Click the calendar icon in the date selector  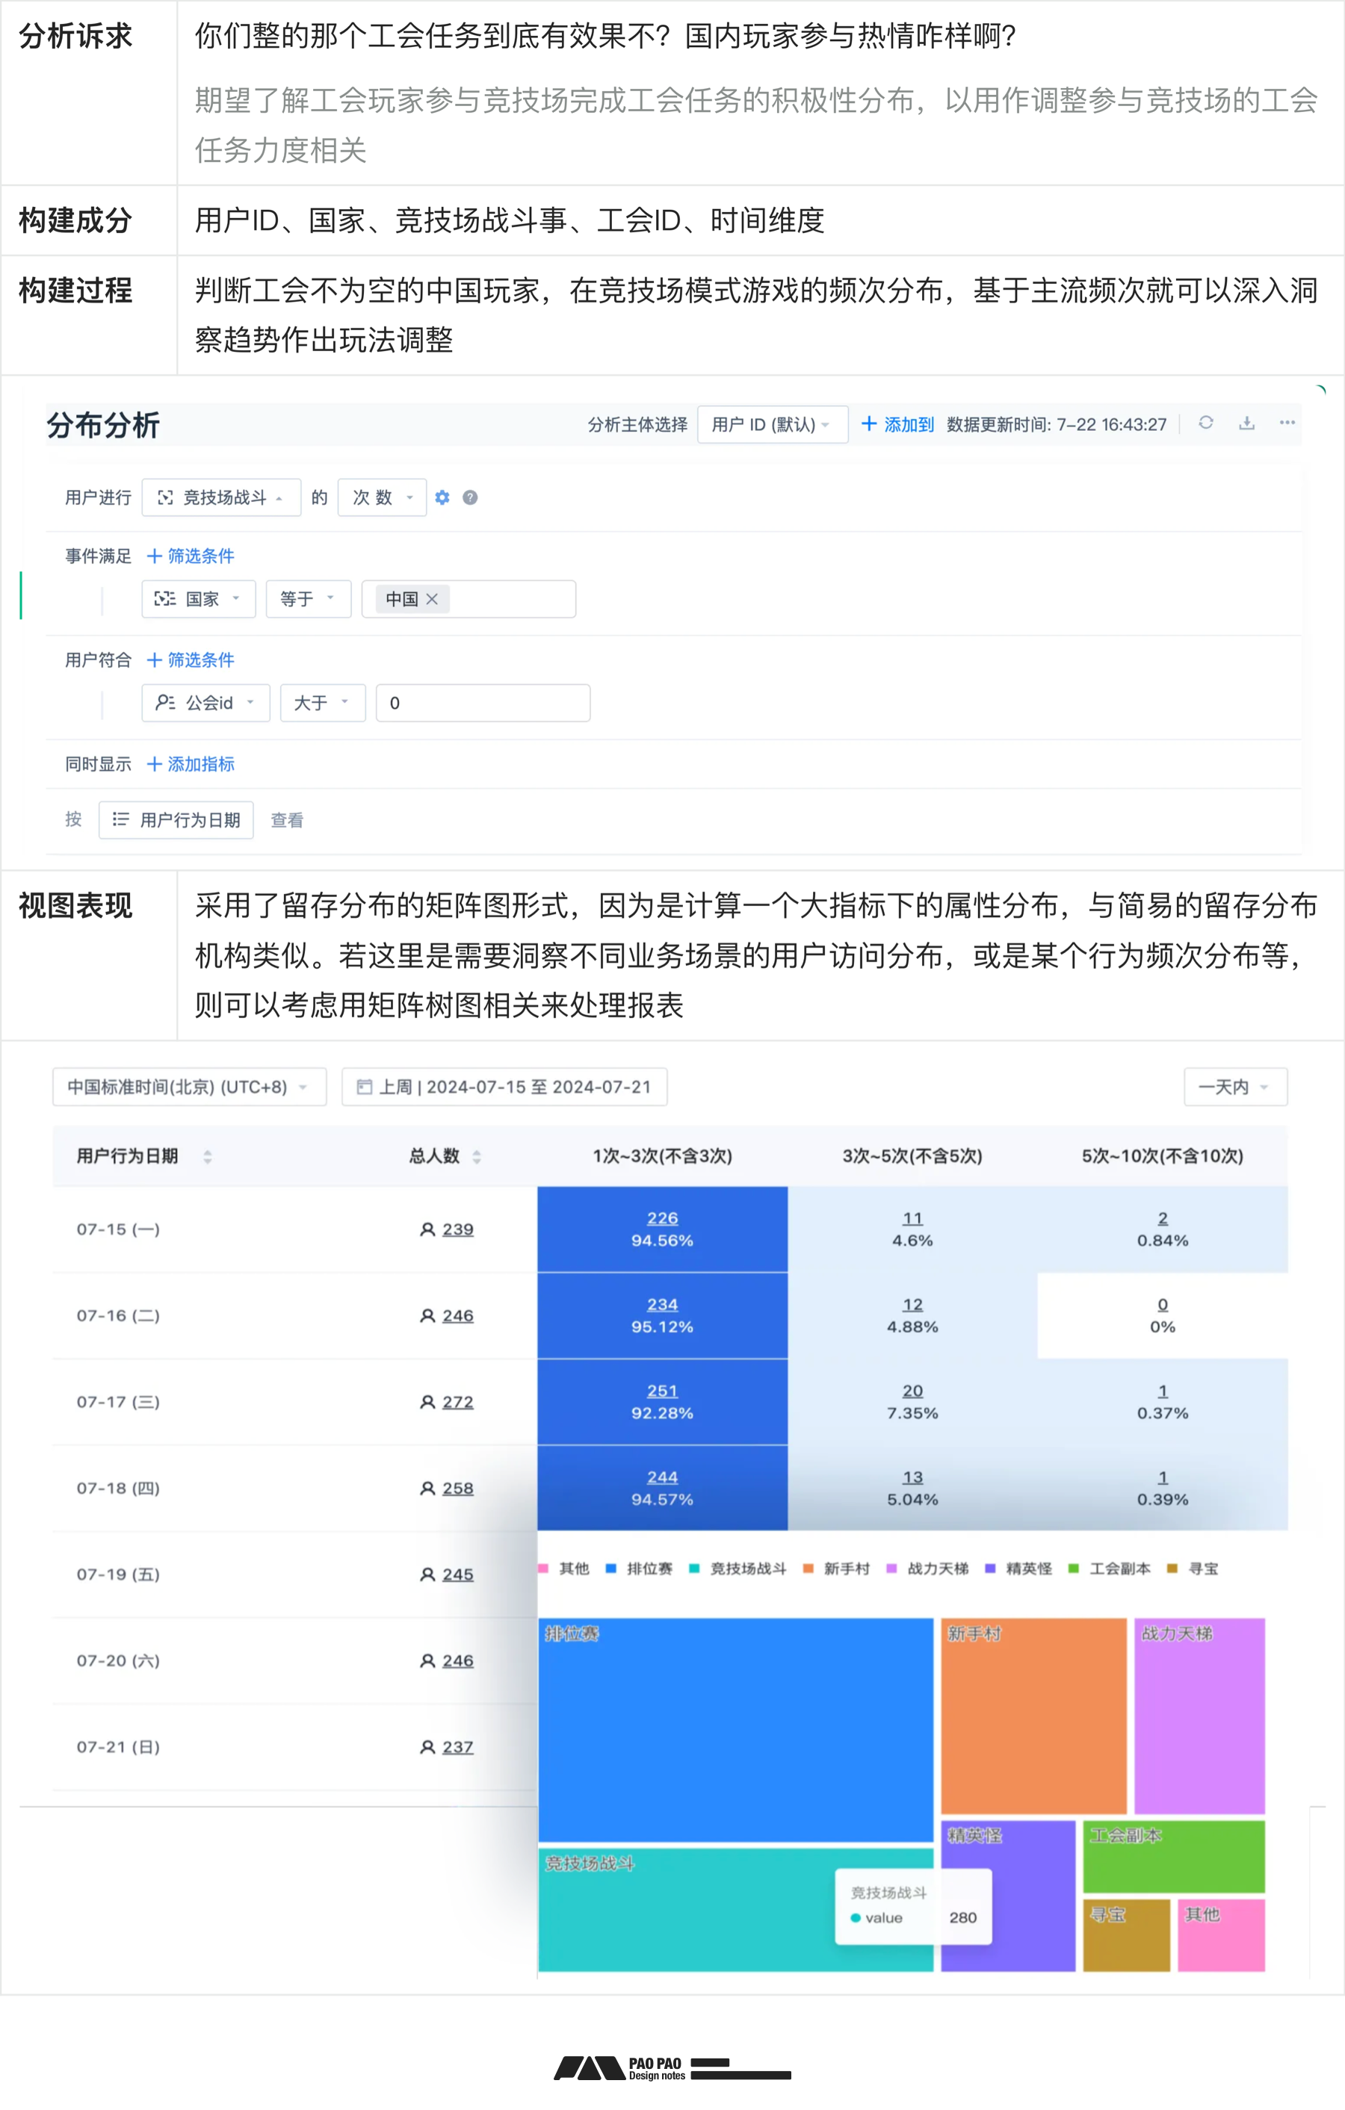point(366,1087)
